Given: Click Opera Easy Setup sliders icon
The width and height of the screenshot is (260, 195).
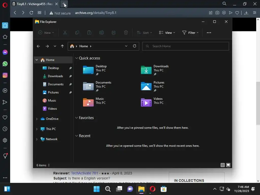Looking at the screenshot, I should [255, 13].
